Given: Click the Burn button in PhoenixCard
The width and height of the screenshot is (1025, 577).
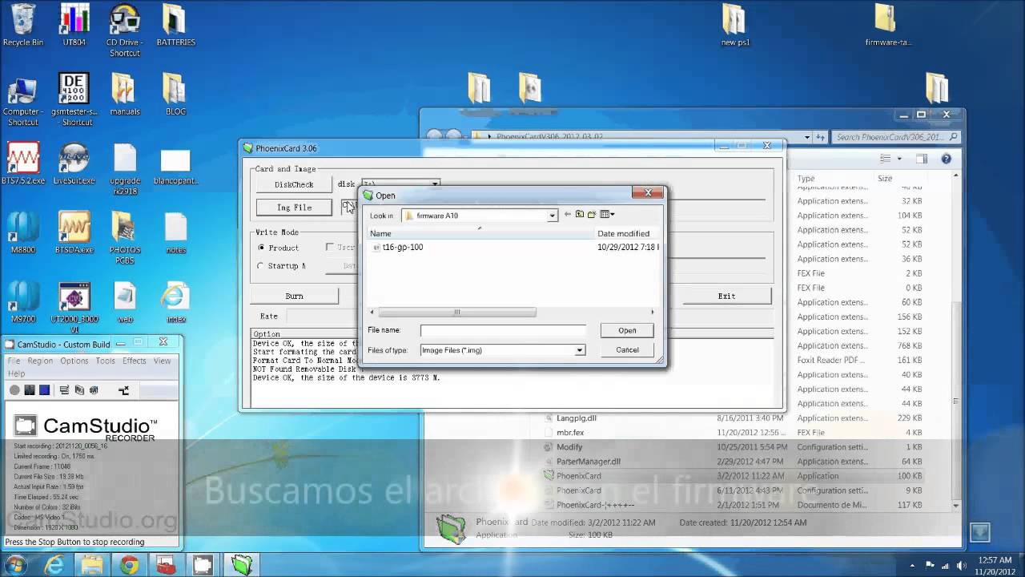Looking at the screenshot, I should tap(294, 296).
